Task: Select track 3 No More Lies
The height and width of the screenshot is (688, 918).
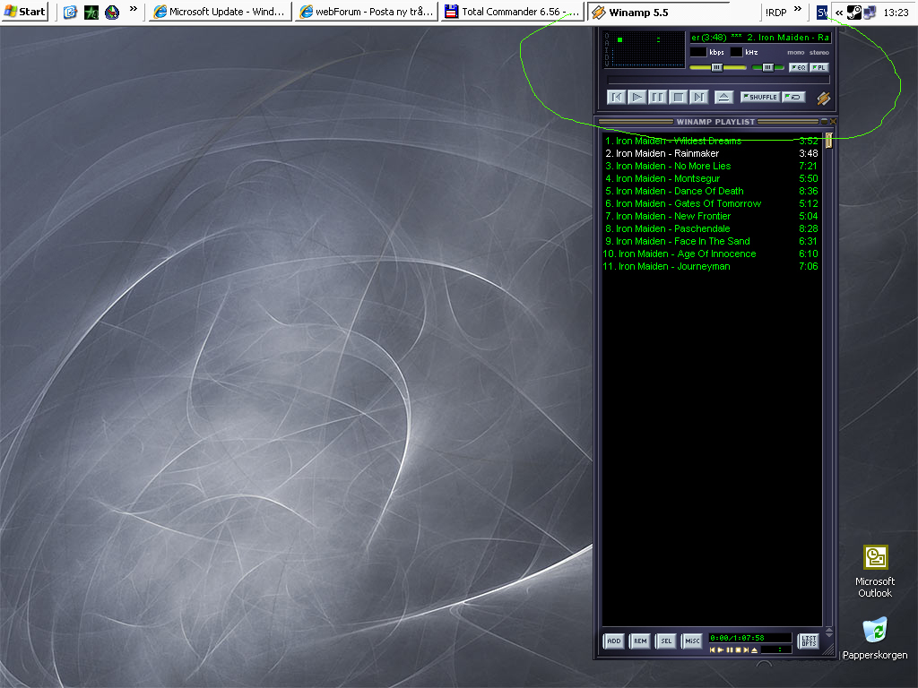Action: (x=711, y=166)
